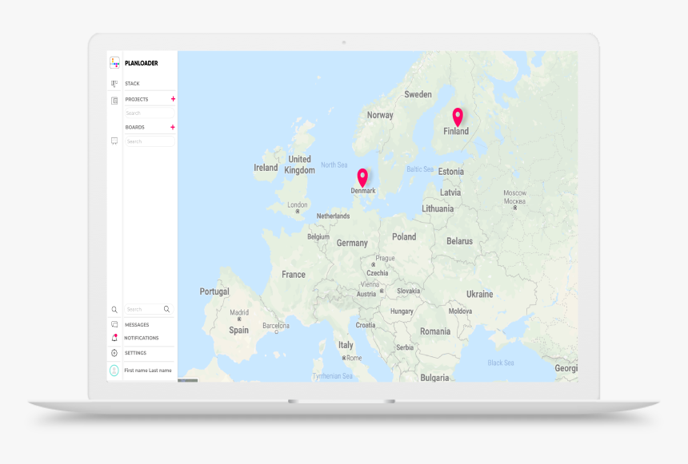Click the Boards search field
Screen dimensions: 688x464
(x=149, y=141)
